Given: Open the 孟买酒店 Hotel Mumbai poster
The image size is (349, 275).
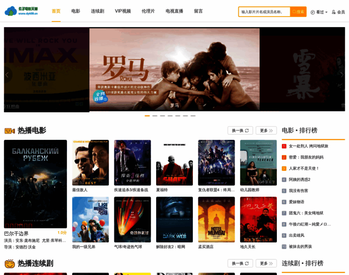Looking at the screenshot, I should coord(216,220).
